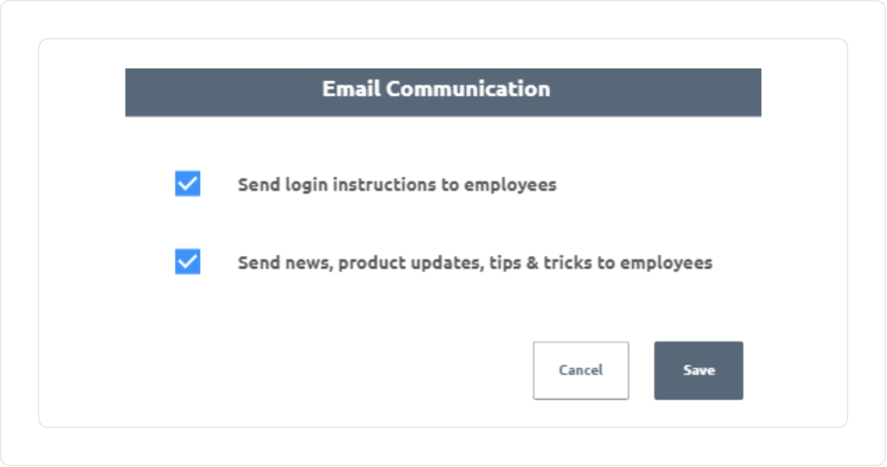
Task: Disable tips & tricks emails to employees
Action: tap(187, 263)
